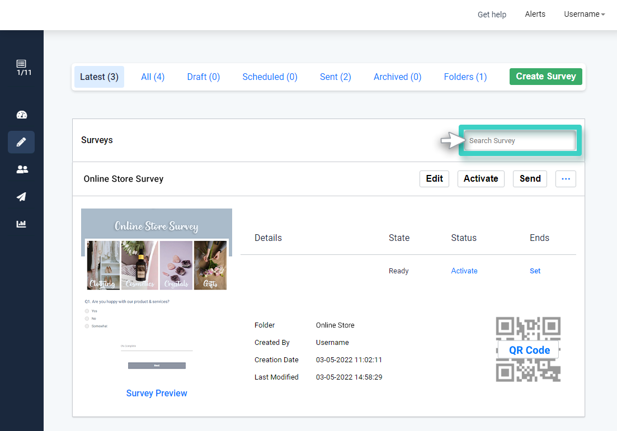Click the QR Code button
Image resolution: width=617 pixels, height=431 pixels.
point(529,350)
